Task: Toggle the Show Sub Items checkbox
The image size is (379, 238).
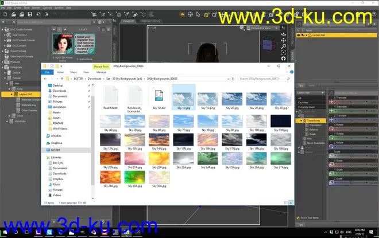Action: (299, 217)
